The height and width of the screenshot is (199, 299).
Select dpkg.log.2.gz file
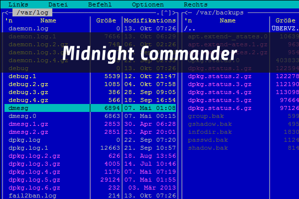coord(34,156)
